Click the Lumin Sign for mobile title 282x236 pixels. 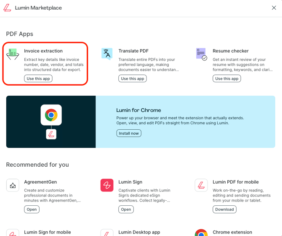48,232
